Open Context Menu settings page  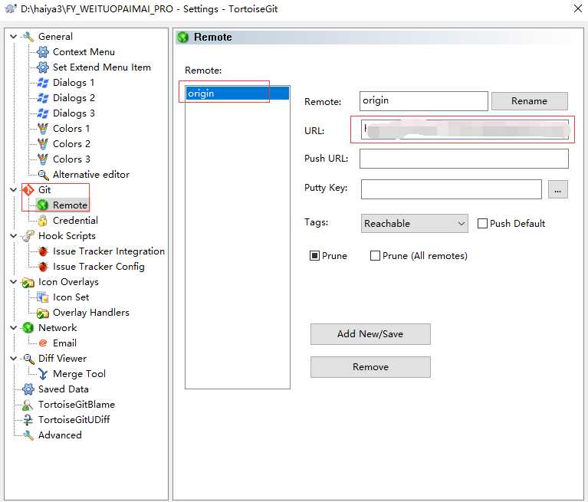(84, 52)
